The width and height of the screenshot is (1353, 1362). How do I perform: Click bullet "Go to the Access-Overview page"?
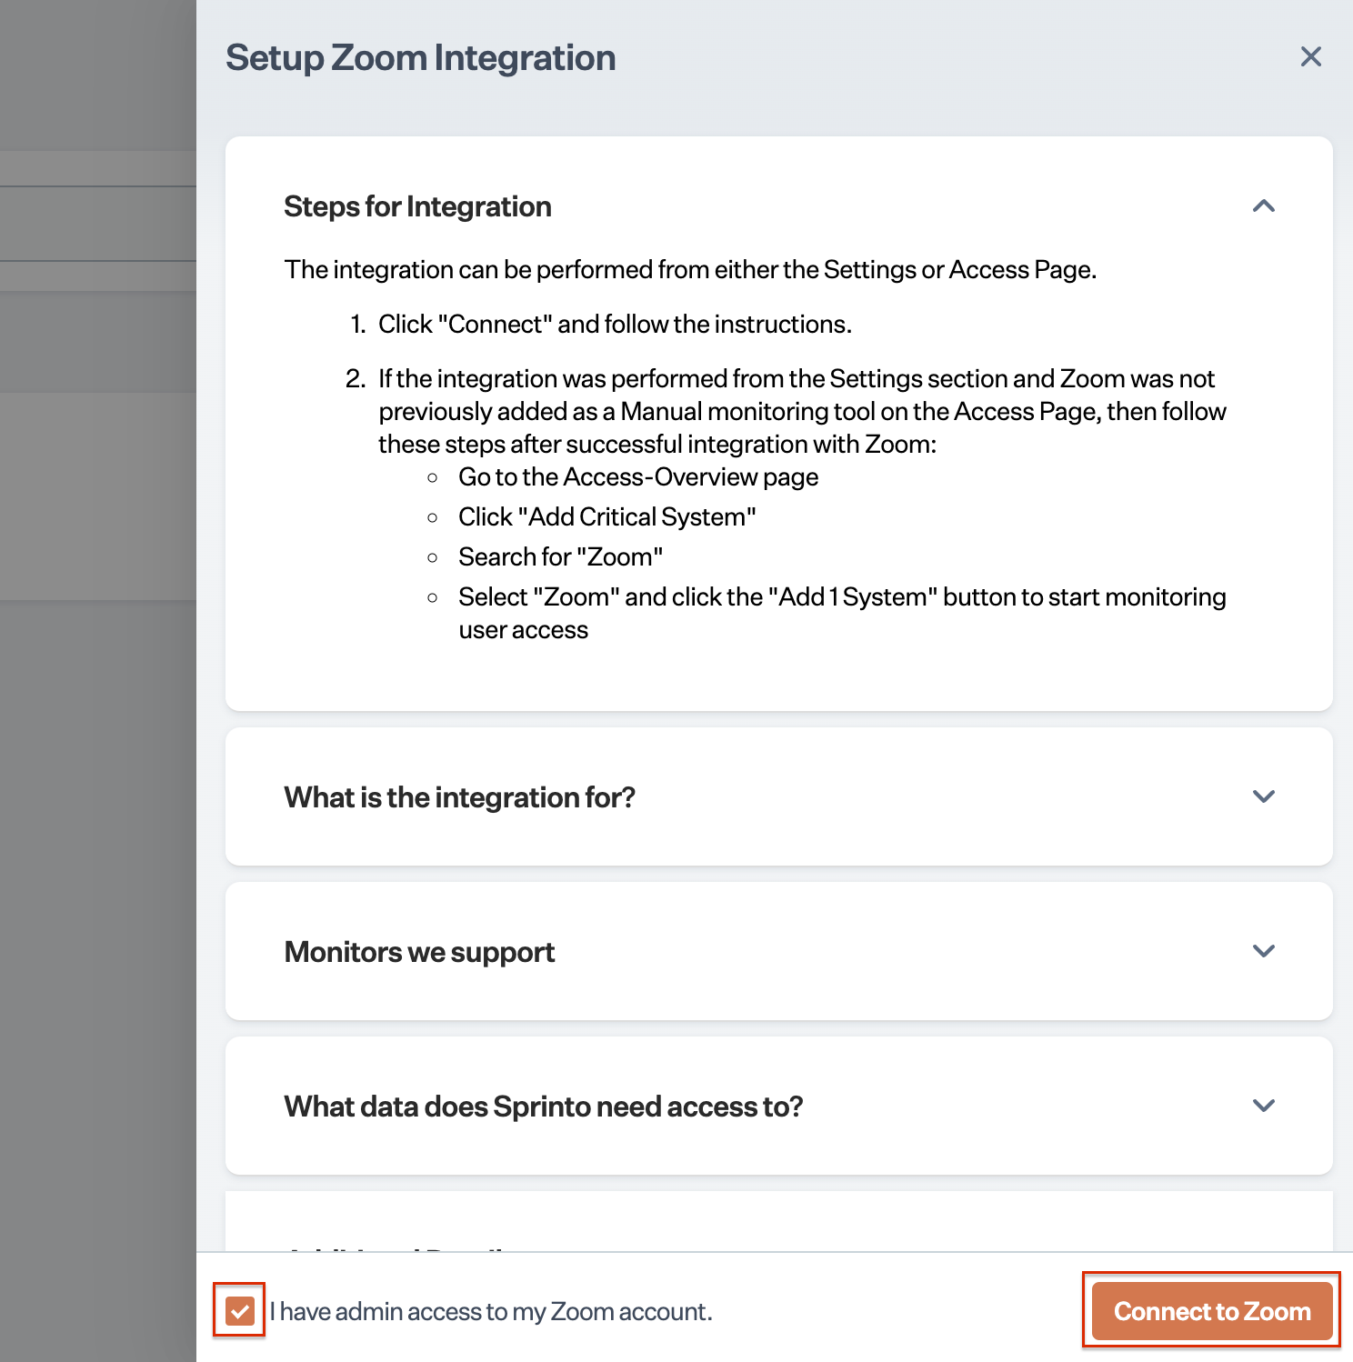(x=638, y=477)
